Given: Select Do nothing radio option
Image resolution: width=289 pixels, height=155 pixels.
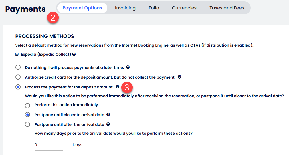Looking at the screenshot, I should tap(18, 67).
